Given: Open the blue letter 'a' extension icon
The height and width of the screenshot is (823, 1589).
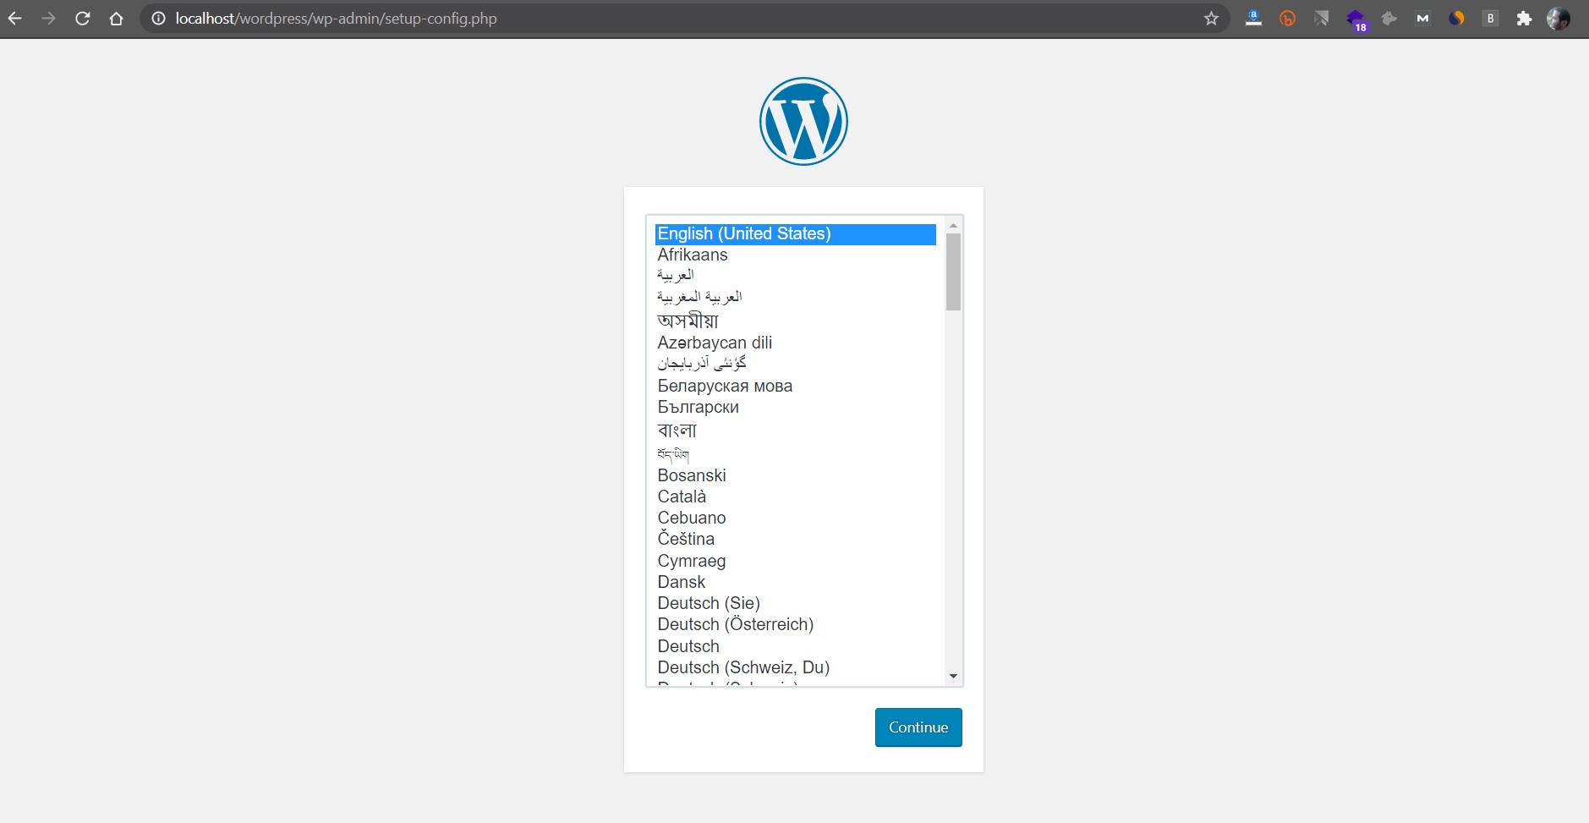Looking at the screenshot, I should click(x=1253, y=19).
